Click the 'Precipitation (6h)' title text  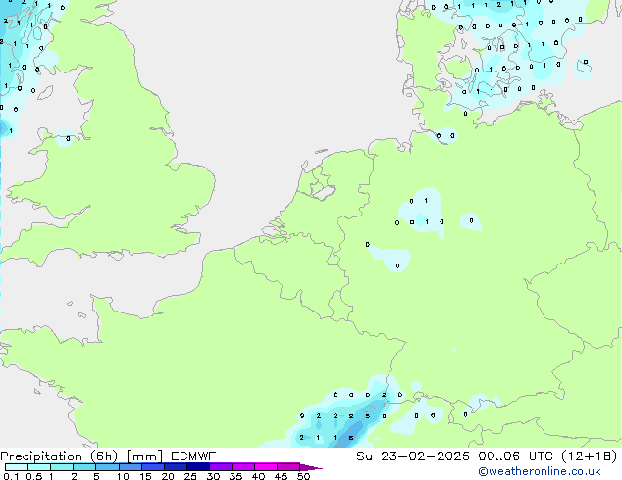point(59,456)
